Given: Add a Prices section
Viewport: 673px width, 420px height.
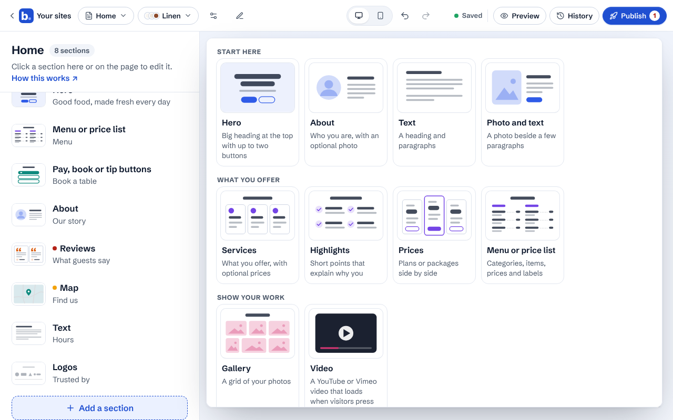Looking at the screenshot, I should point(434,235).
